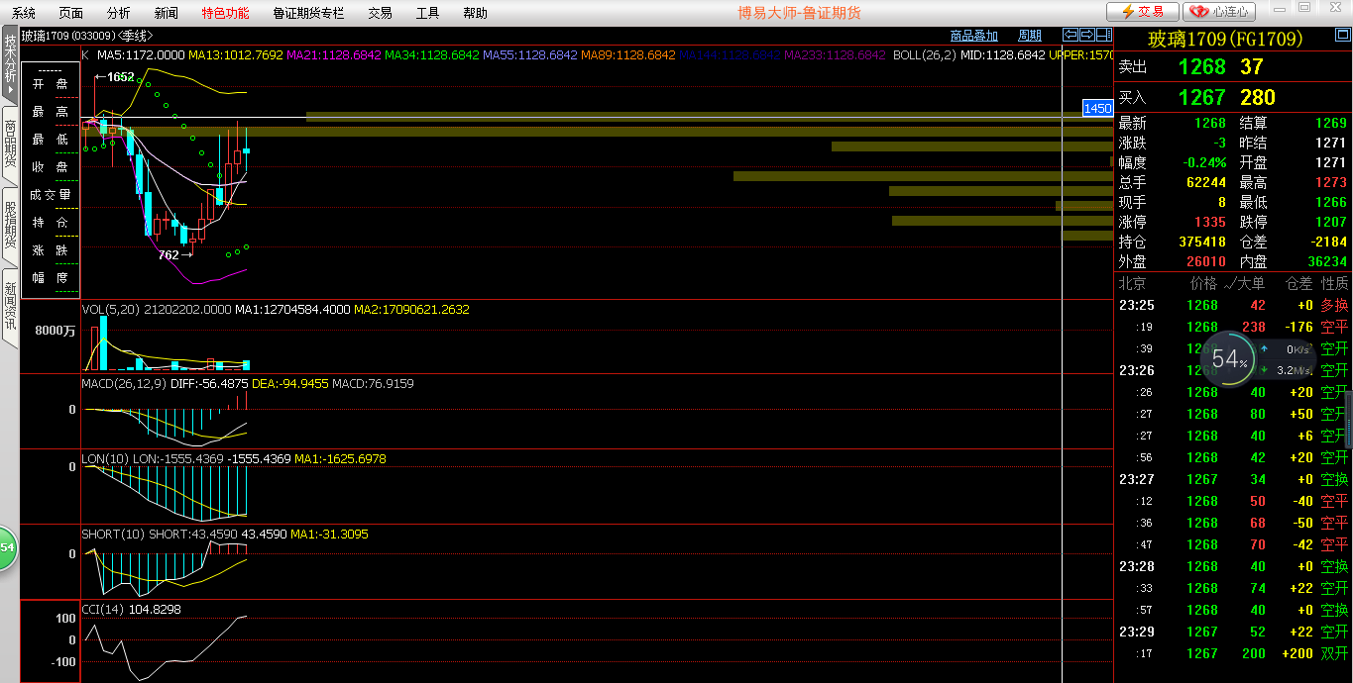Click the 涨停 value 1335
Screen dimensions: 1353x683
point(1209,222)
